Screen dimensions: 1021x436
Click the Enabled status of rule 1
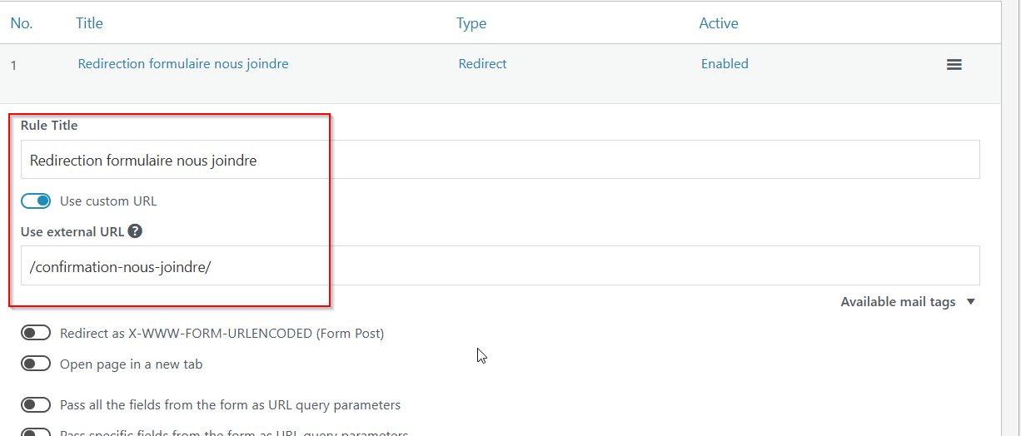725,64
